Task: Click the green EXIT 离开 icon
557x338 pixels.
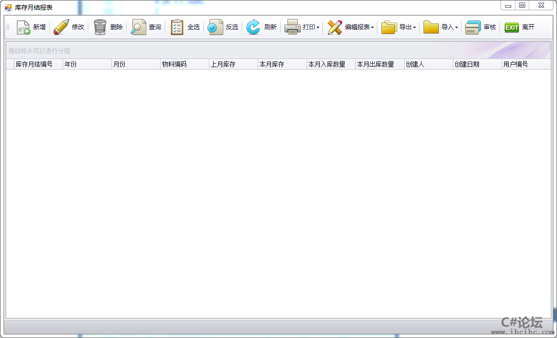Action: pyautogui.click(x=511, y=27)
